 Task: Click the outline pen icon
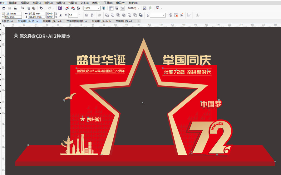point(148,15)
